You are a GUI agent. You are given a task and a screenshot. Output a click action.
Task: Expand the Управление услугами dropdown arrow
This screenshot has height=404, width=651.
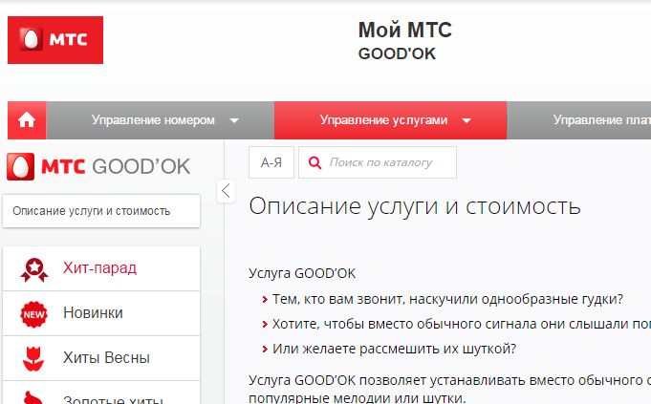[467, 120]
